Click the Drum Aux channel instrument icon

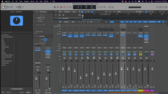click(64, 55)
